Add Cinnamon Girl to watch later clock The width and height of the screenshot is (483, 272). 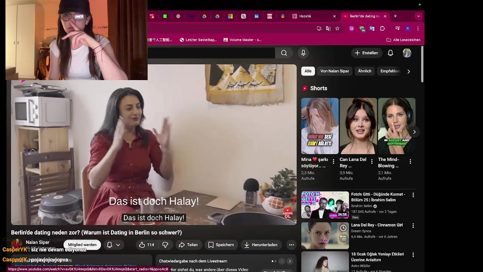tap(343, 228)
